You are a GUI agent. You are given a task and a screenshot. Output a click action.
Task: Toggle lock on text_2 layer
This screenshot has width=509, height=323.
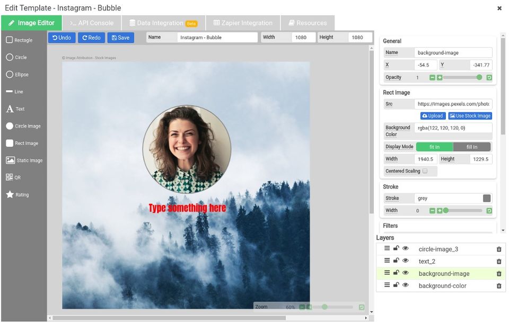pos(396,260)
